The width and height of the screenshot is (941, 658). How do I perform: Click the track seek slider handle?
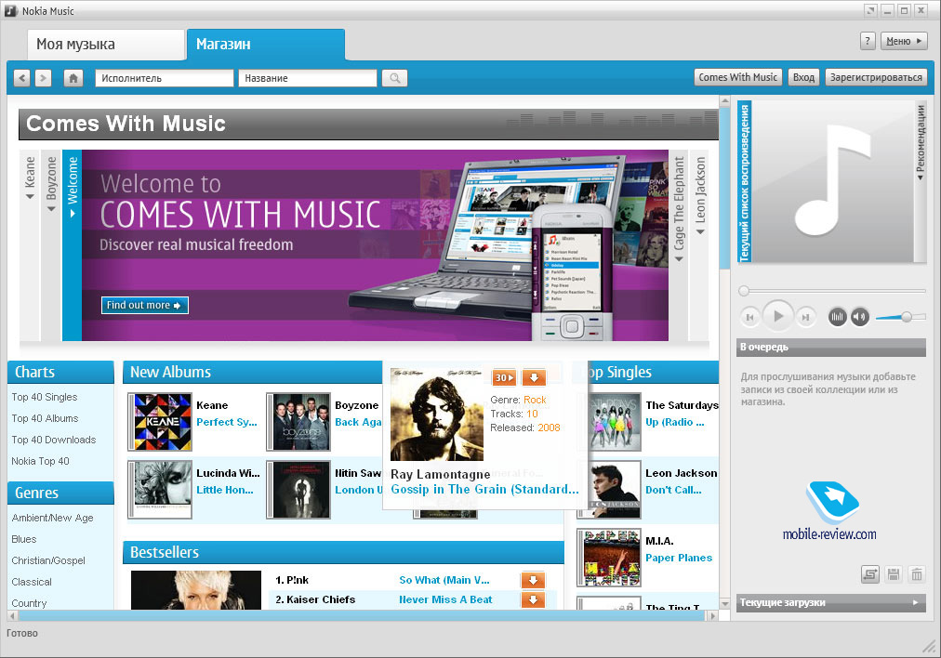(x=744, y=291)
